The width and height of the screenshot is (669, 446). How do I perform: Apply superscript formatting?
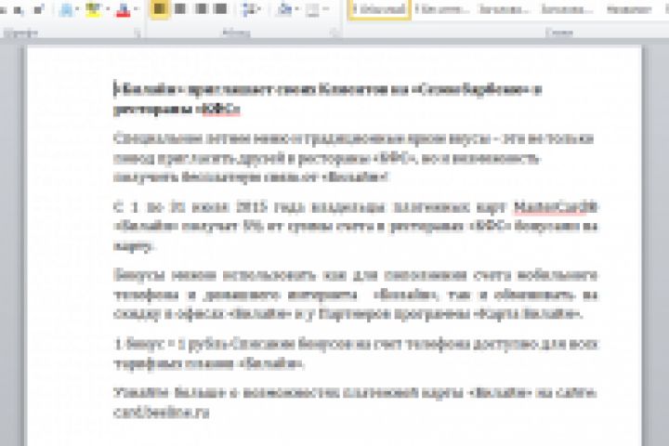click(38, 9)
